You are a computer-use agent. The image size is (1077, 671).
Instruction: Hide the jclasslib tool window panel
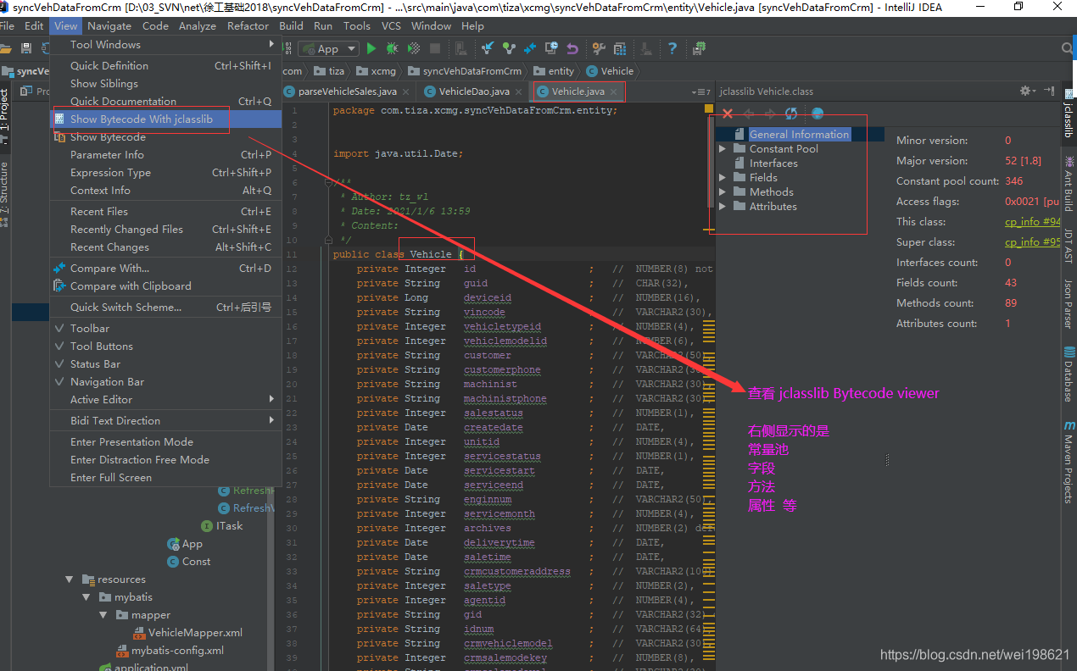(x=1049, y=91)
